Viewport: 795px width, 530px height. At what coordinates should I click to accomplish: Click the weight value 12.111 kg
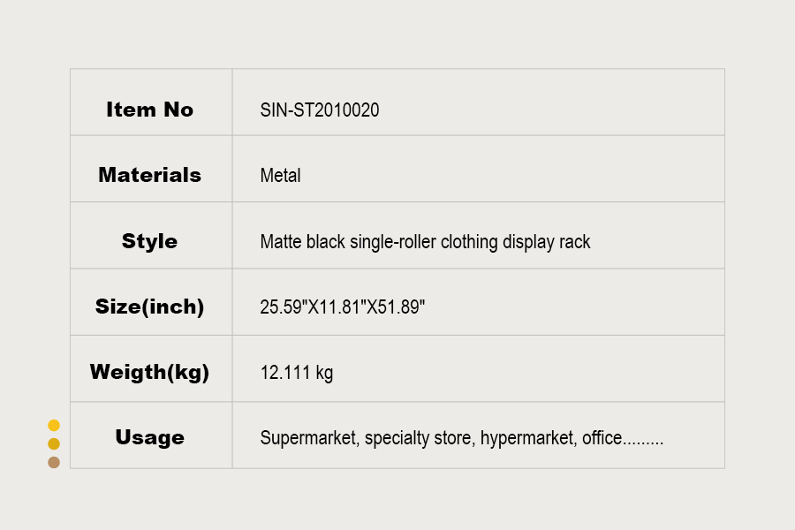tap(297, 373)
